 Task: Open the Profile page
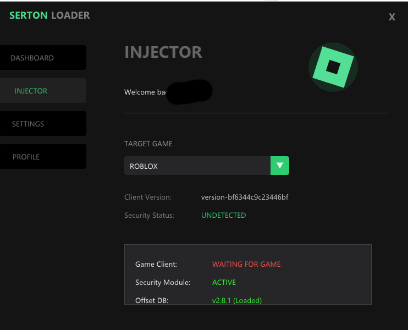(43, 157)
